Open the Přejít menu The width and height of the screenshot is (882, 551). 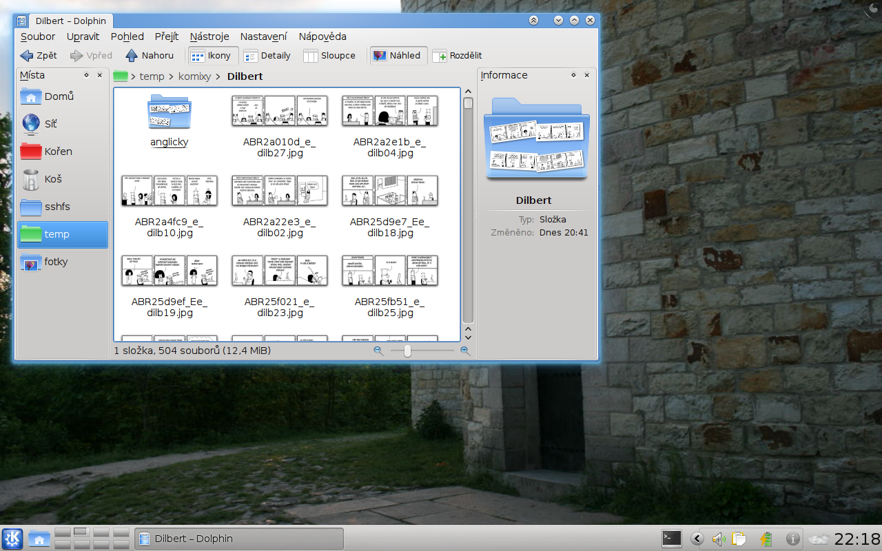[x=167, y=37]
